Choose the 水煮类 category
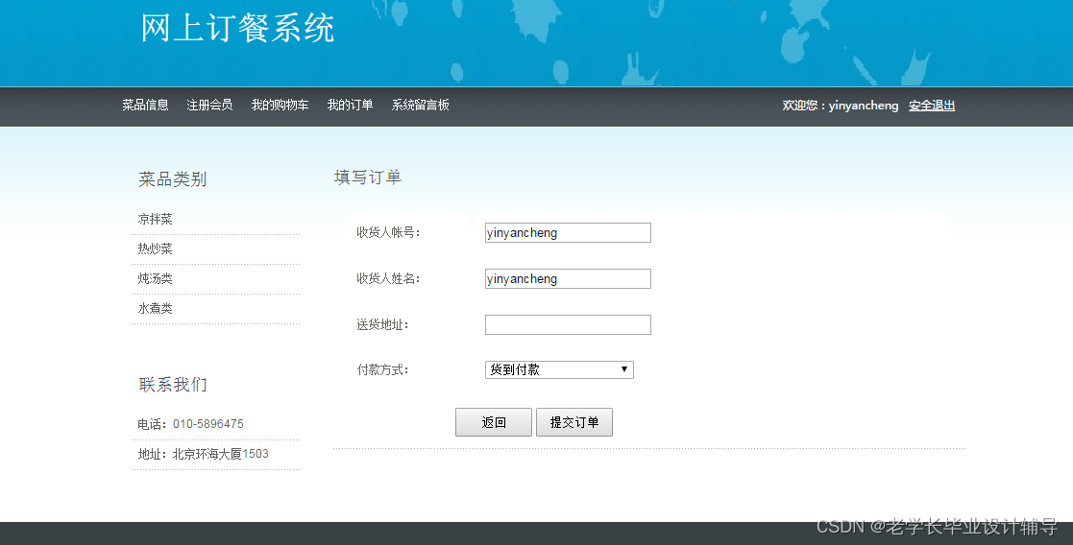Viewport: 1073px width, 545px height. click(x=156, y=308)
